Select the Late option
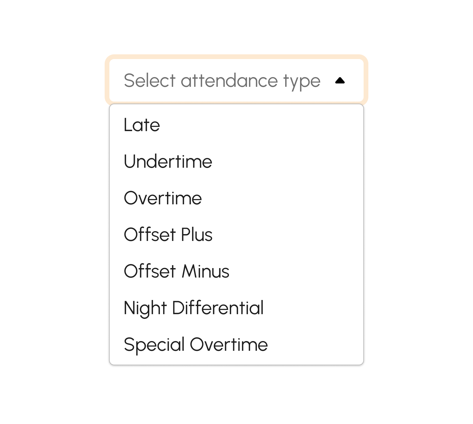The width and height of the screenshot is (473, 424). click(x=142, y=125)
